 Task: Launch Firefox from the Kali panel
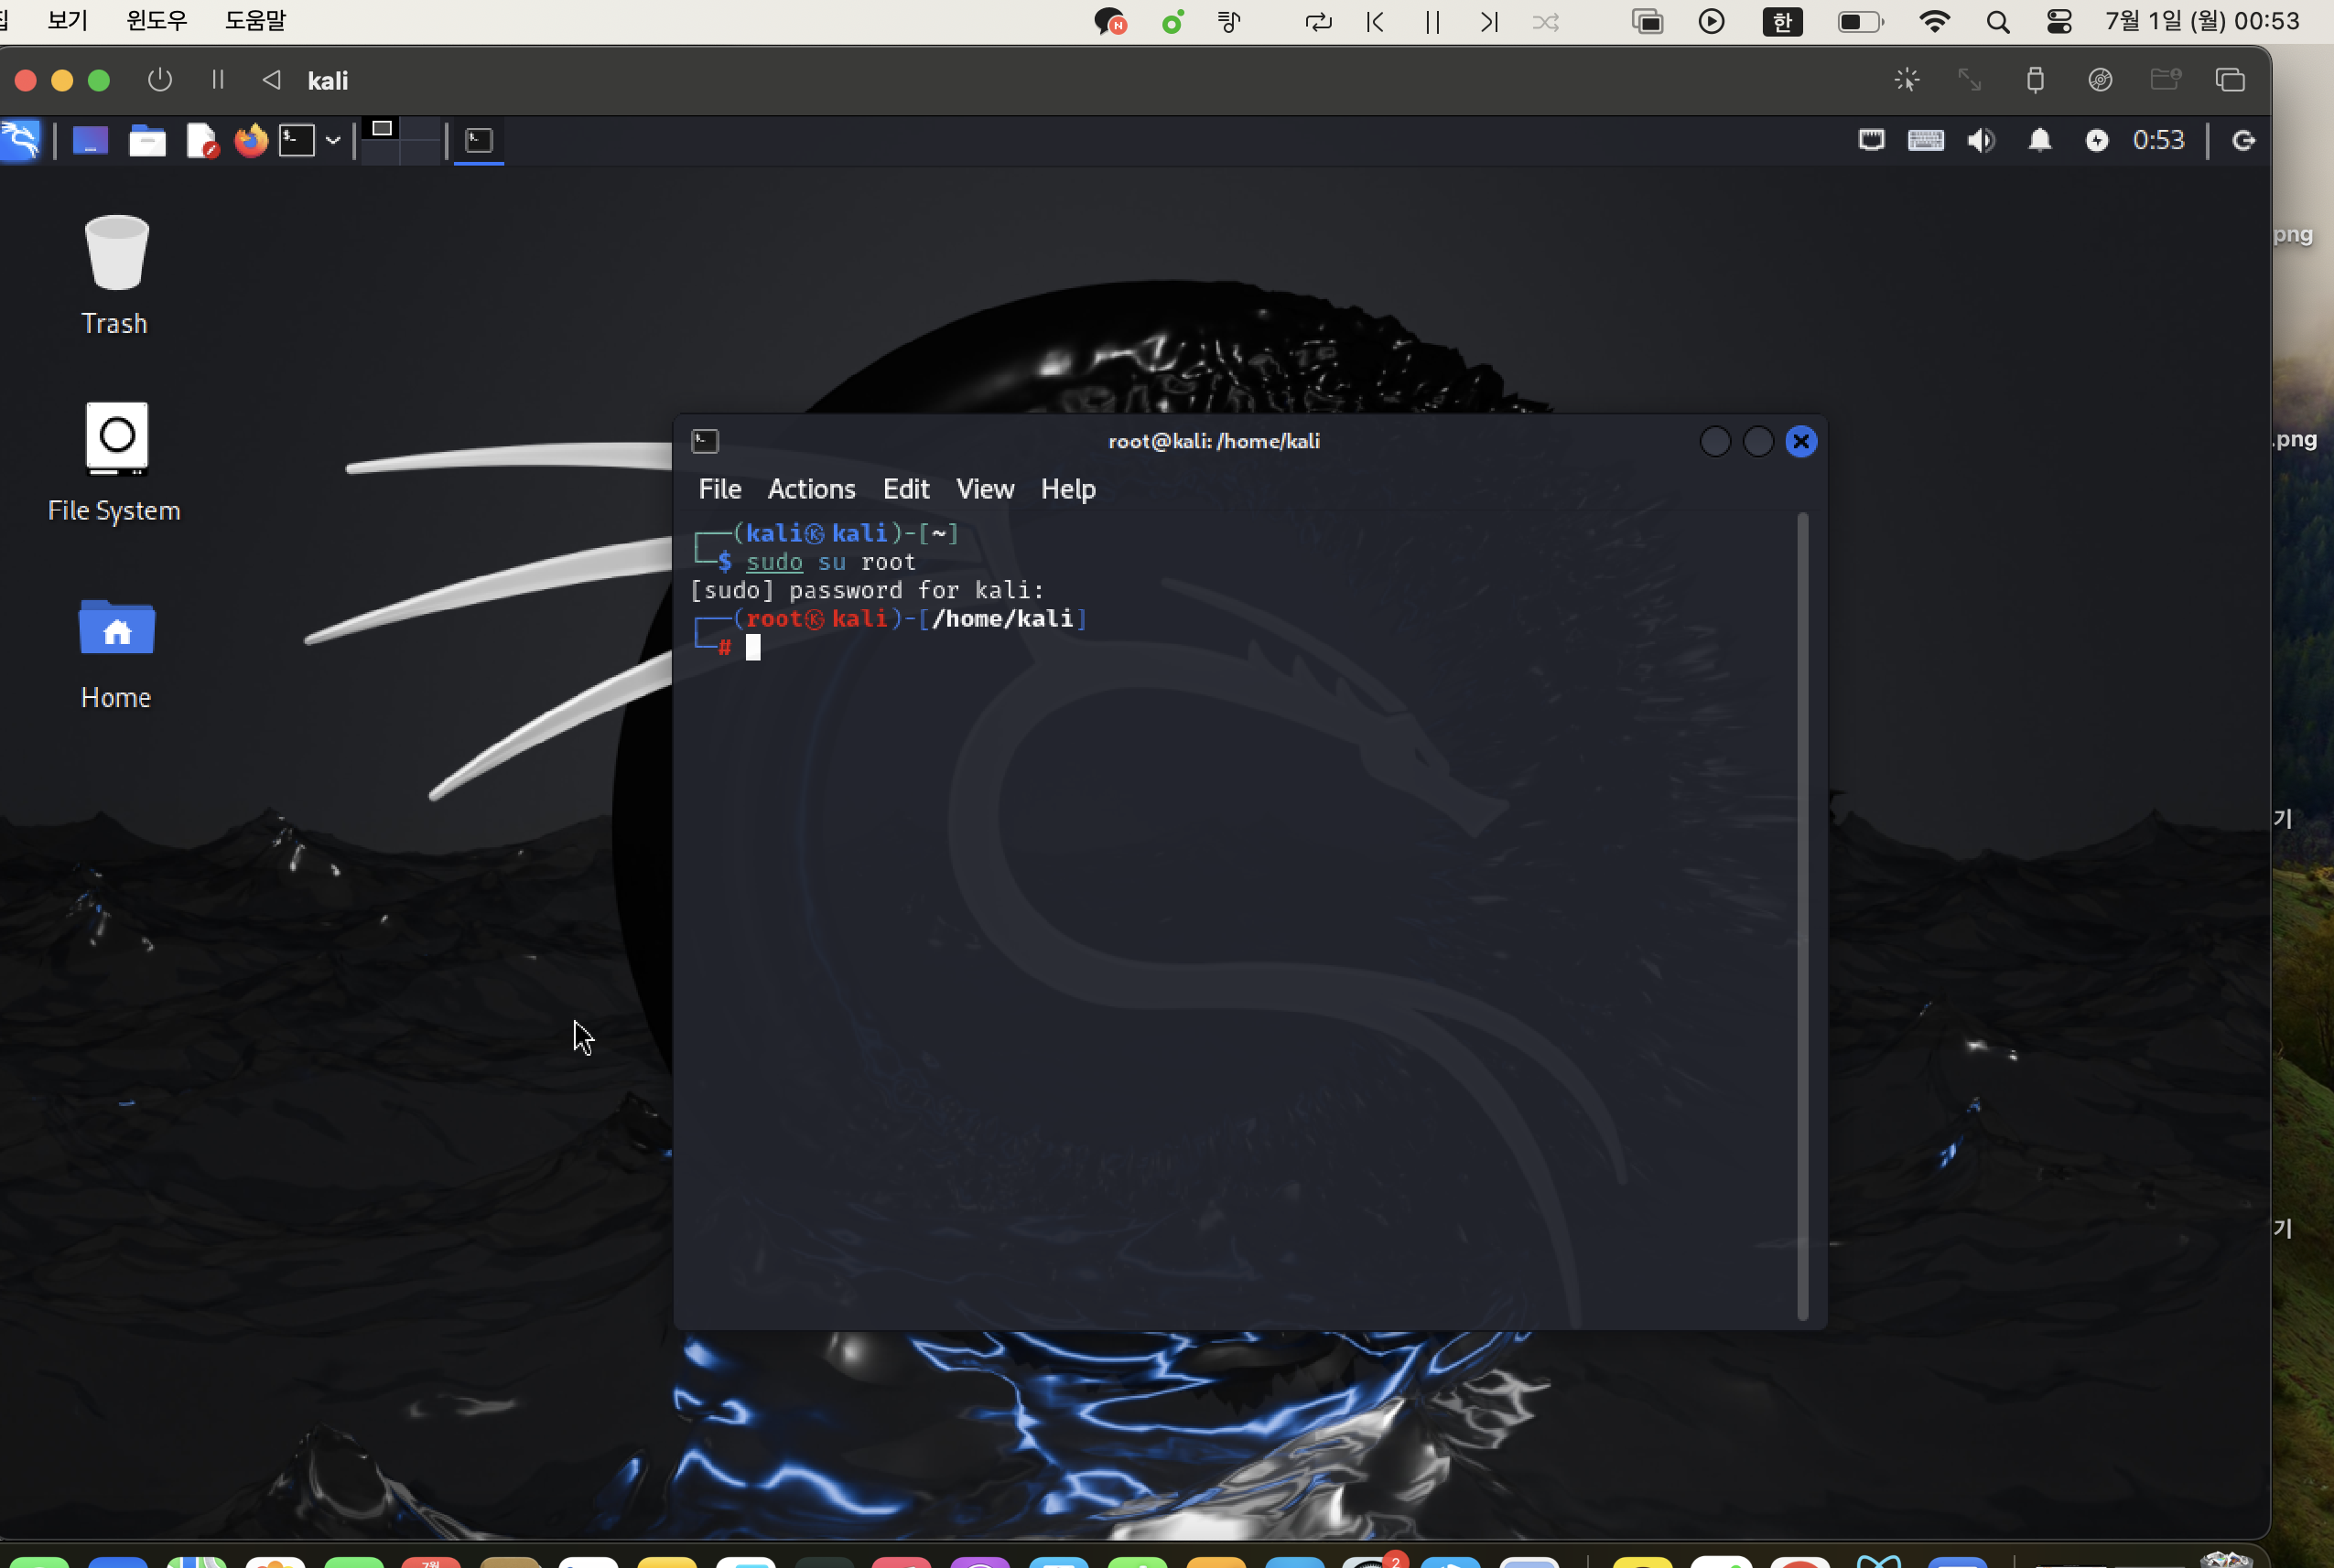click(x=251, y=140)
